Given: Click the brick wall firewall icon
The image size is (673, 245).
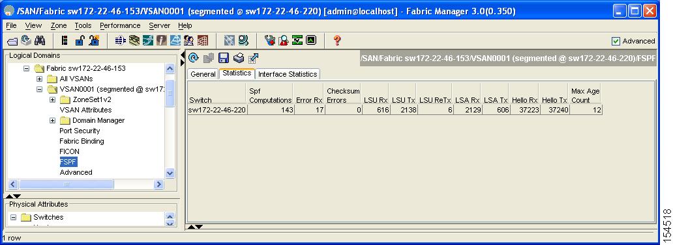Looking at the screenshot, I should 203,41.
